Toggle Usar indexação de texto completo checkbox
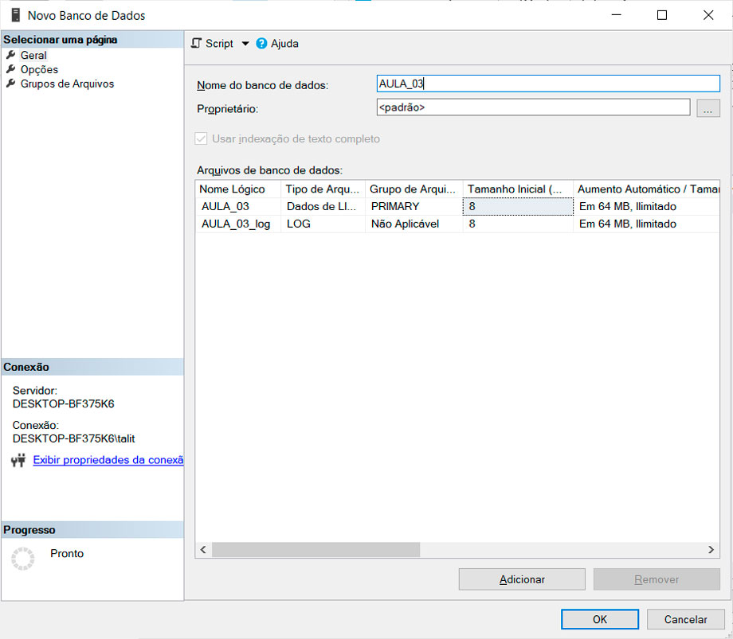The height and width of the screenshot is (639, 733). click(x=201, y=138)
